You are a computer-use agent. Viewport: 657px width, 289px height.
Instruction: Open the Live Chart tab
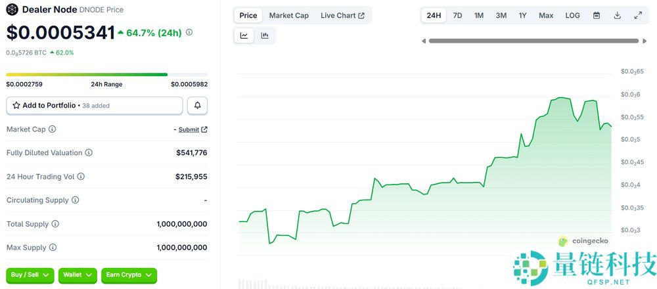[342, 15]
